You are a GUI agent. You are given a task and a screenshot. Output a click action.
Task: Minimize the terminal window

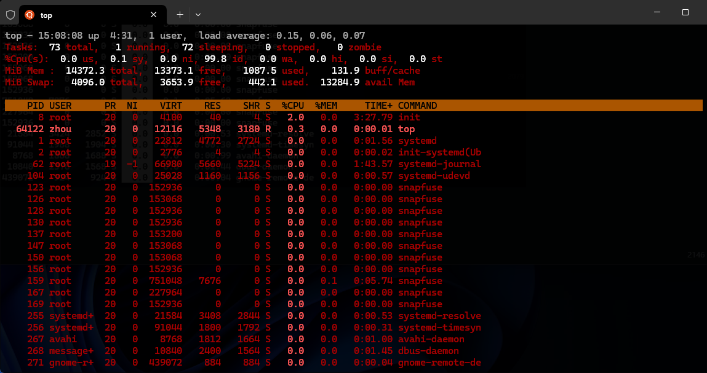(x=656, y=12)
